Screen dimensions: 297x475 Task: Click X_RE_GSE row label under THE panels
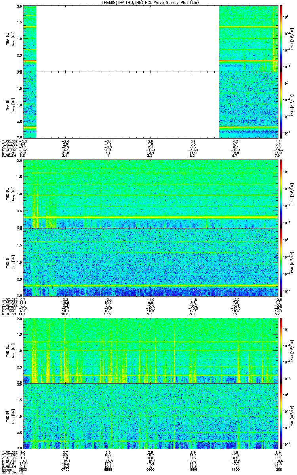(x=10, y=452)
